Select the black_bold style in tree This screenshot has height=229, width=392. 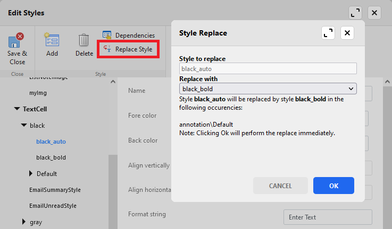click(51, 157)
